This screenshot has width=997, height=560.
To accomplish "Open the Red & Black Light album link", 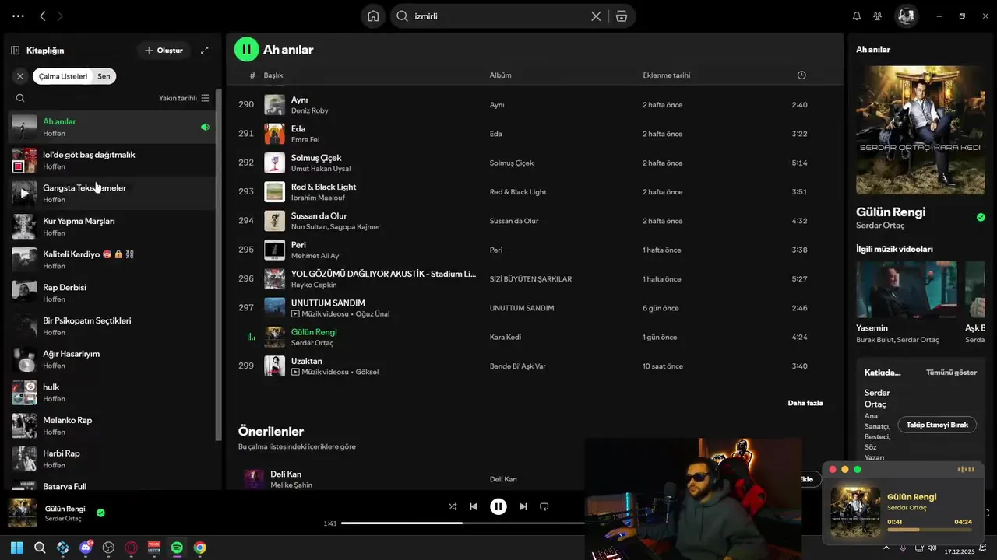I will 518,192.
